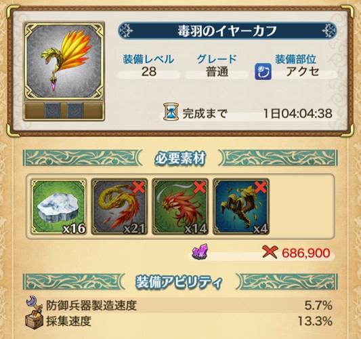Tap the 686,900 crystal cost value
The height and width of the screenshot is (339, 361).
(305, 253)
